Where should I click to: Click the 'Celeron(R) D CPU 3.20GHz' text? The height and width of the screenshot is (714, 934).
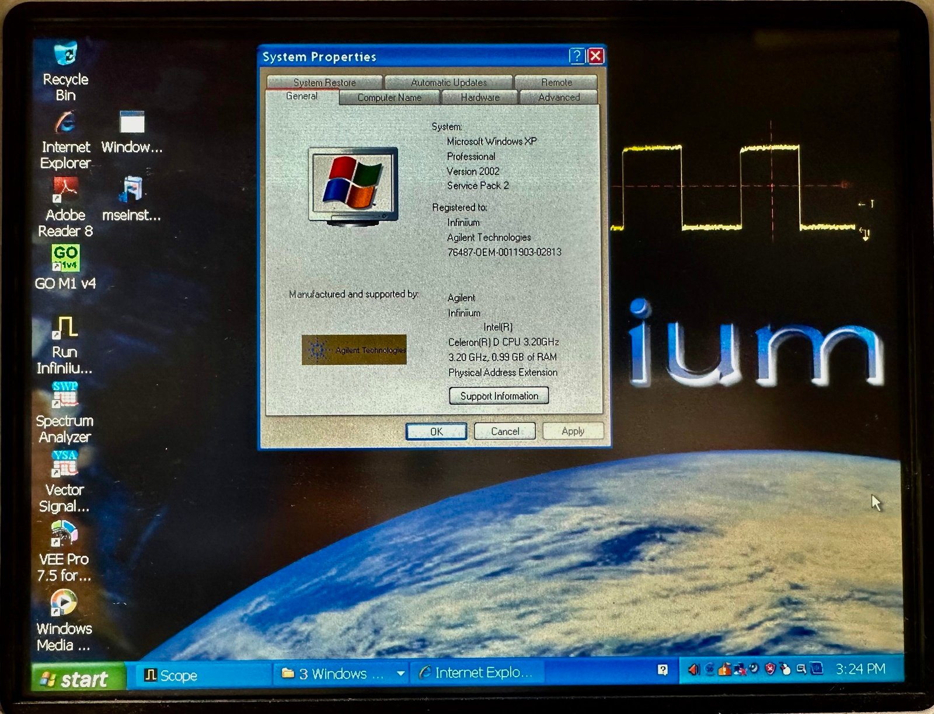click(503, 342)
